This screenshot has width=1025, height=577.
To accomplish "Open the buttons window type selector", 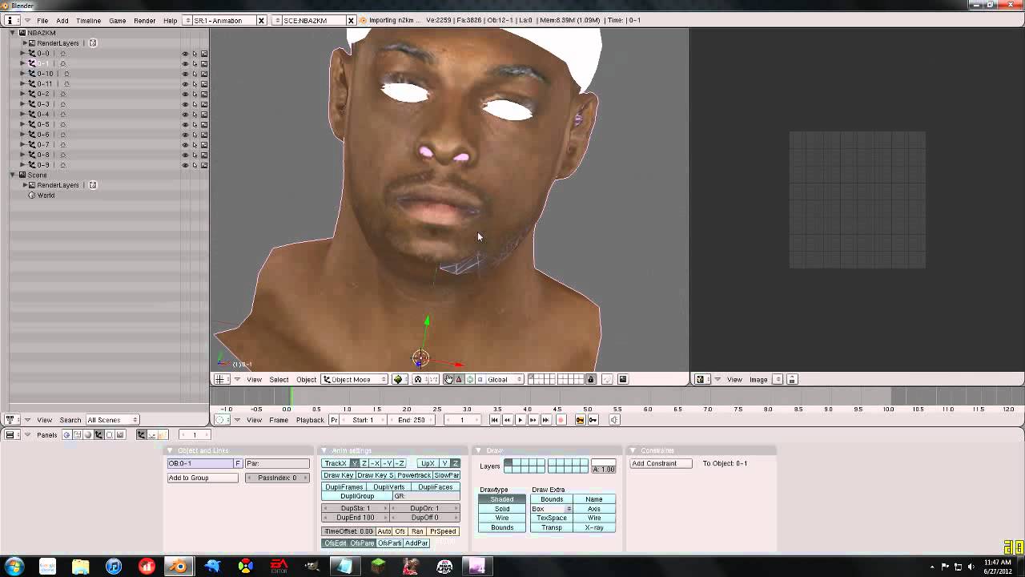I will 11,434.
